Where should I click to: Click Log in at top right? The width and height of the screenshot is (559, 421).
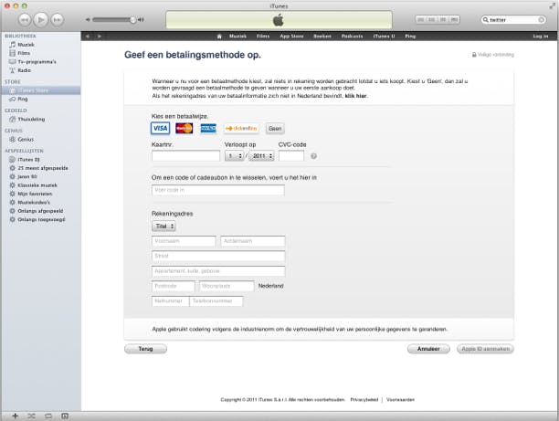(x=541, y=36)
